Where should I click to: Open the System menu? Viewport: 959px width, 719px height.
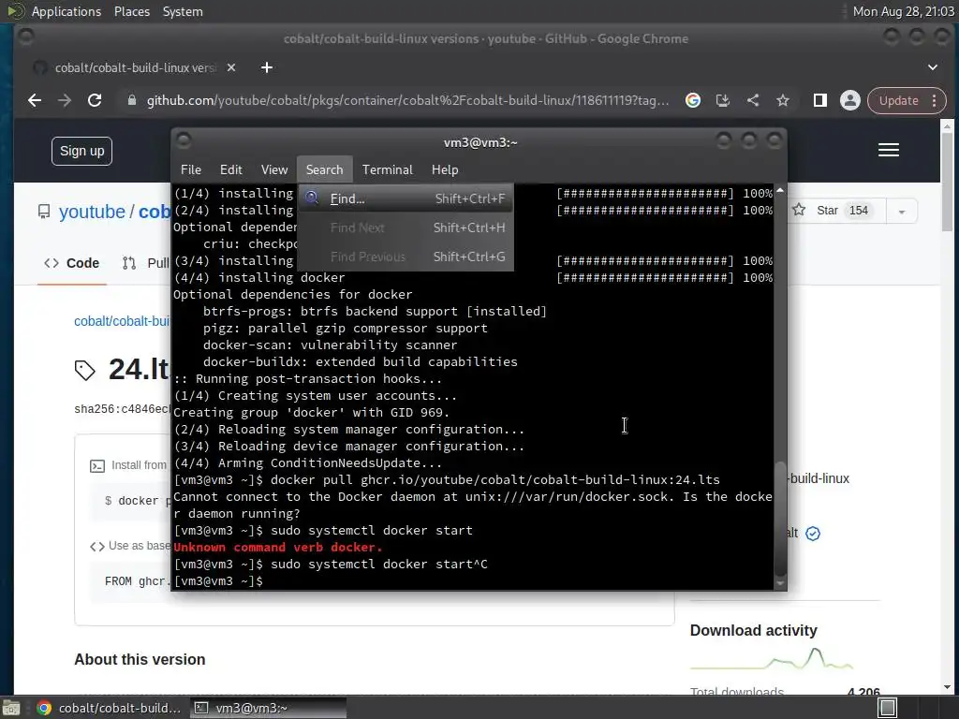tap(183, 11)
